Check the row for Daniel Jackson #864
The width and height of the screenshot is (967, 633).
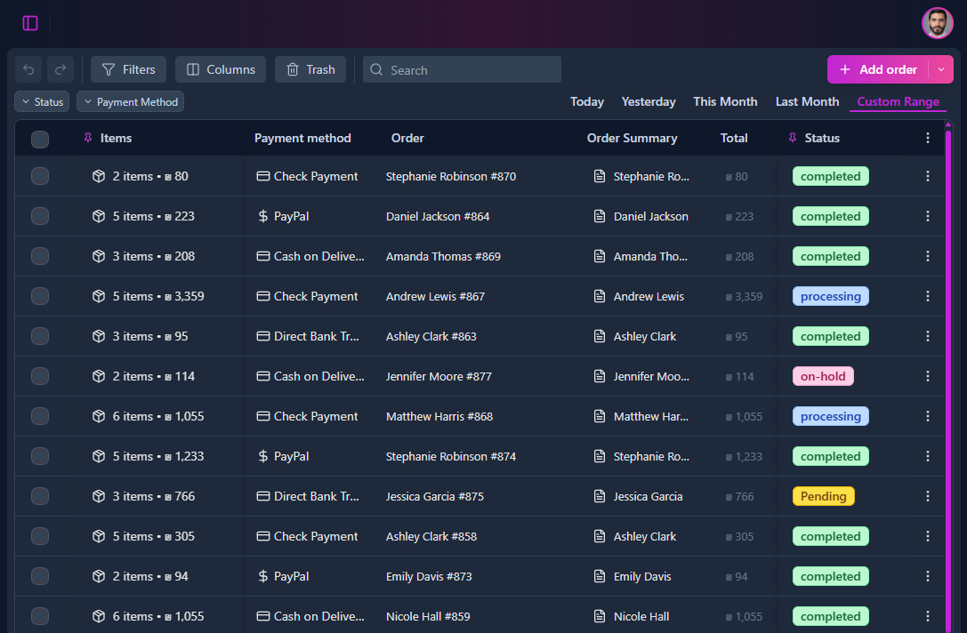point(39,216)
